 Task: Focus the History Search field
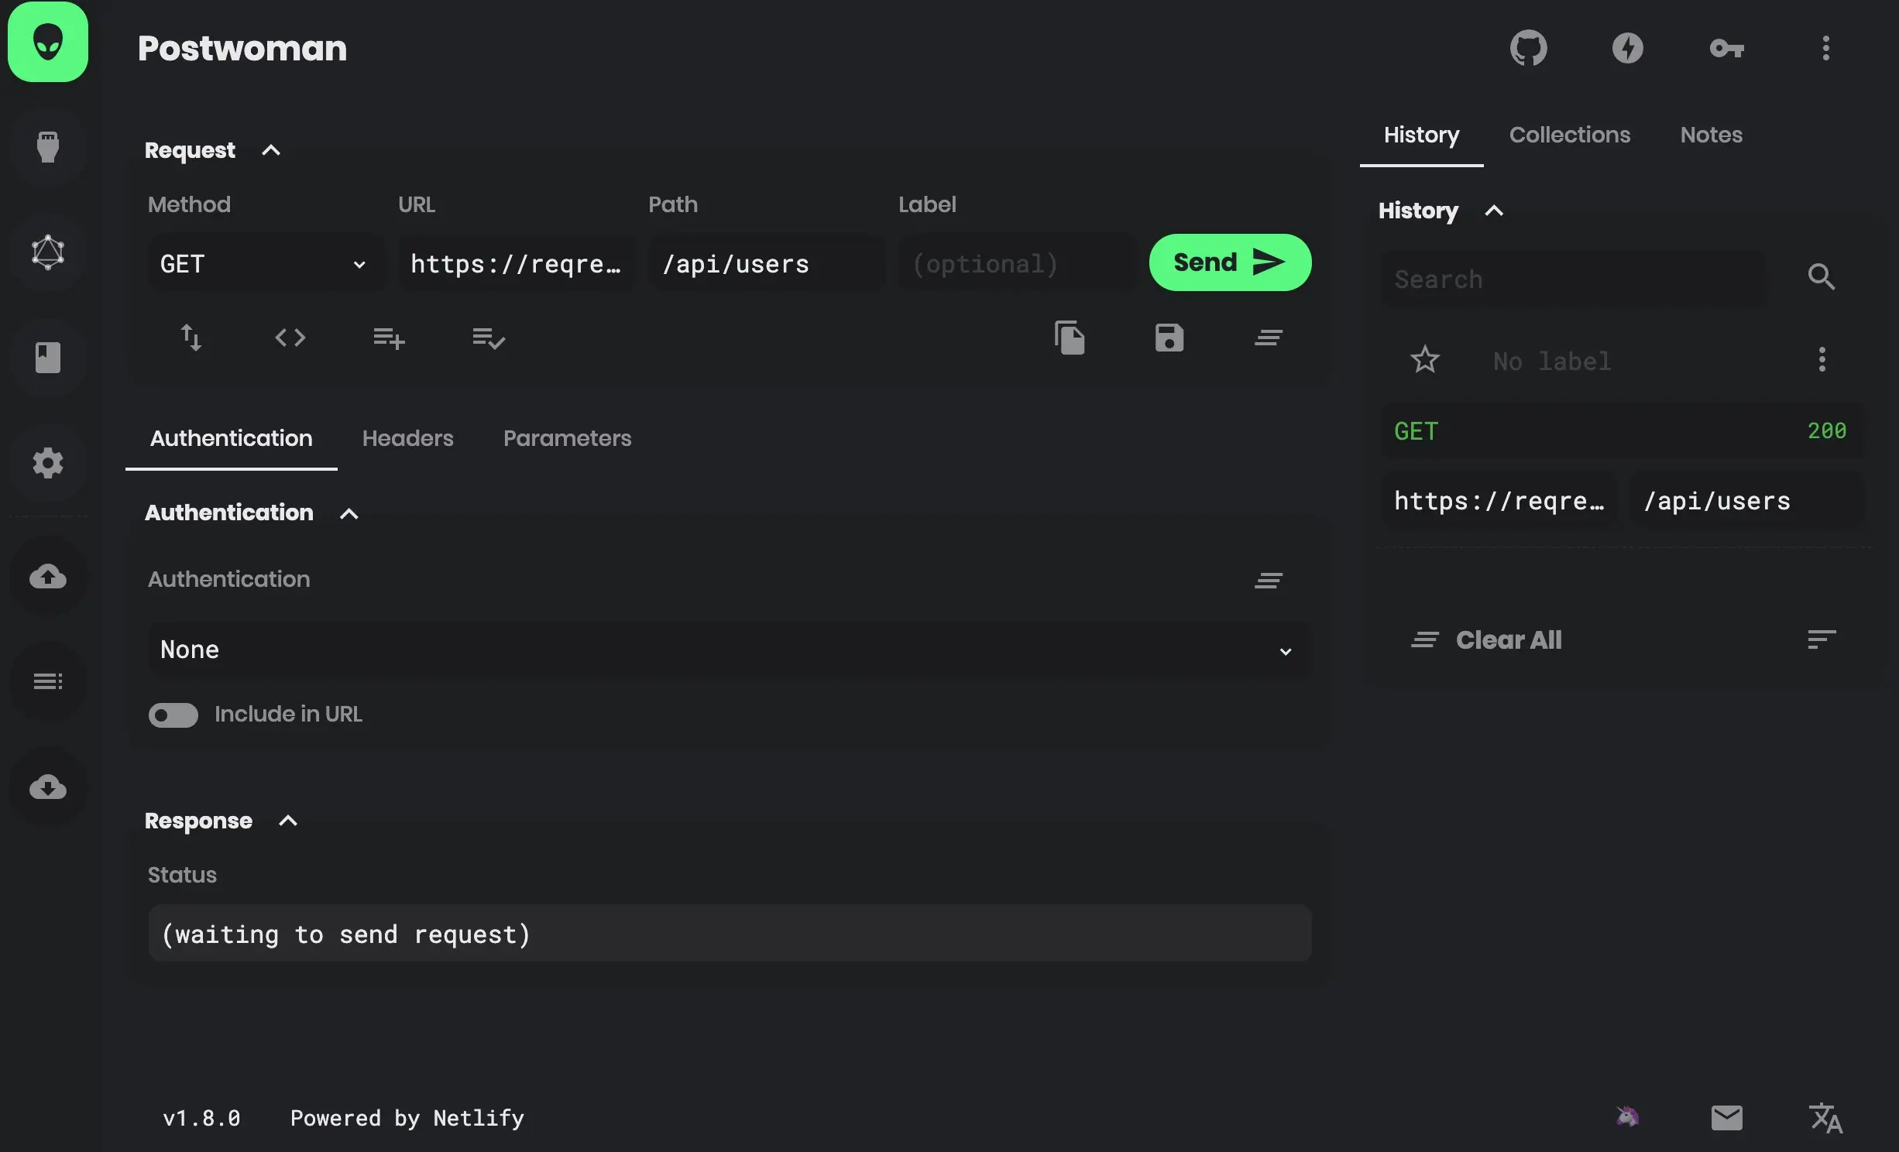point(1574,279)
